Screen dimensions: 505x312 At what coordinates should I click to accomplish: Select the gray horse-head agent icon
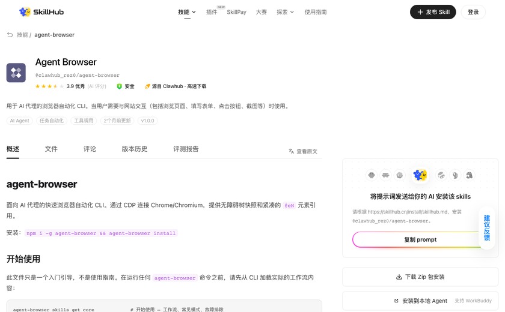click(x=470, y=175)
